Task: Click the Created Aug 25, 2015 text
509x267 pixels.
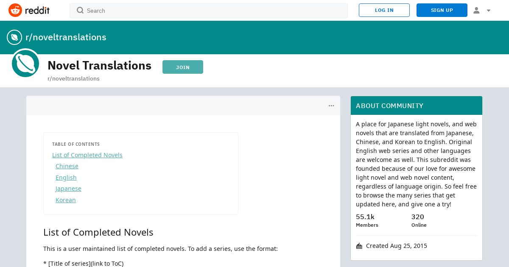Action: coord(397,246)
